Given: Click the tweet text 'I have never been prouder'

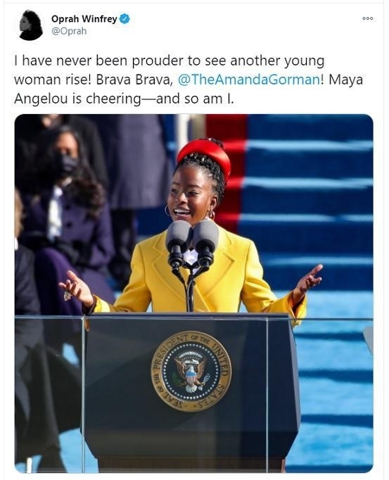Looking at the screenshot, I should point(98,61).
